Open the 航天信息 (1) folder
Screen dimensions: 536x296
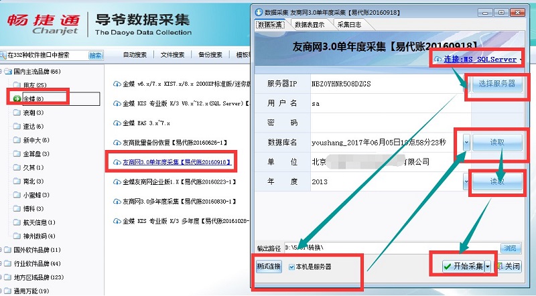click(39, 222)
